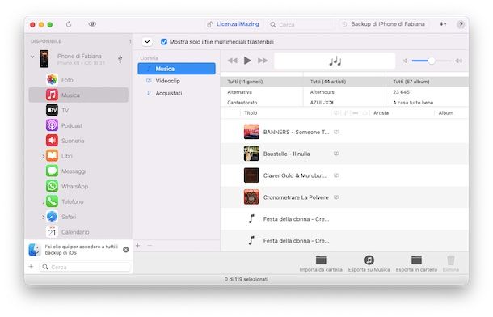Select the BANNERS - Someone T... track
This screenshot has width=493, height=317.
click(344, 132)
